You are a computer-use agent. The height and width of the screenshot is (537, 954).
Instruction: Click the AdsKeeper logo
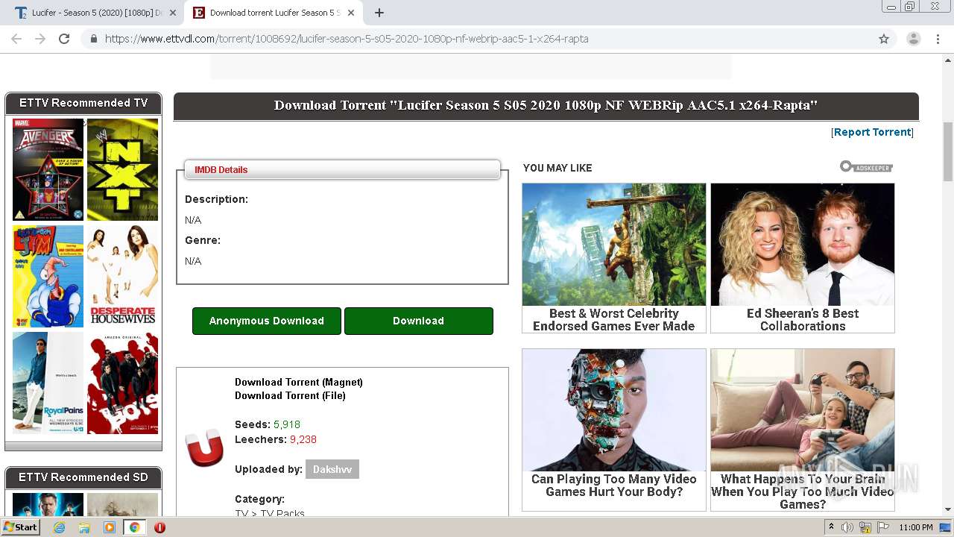(866, 166)
